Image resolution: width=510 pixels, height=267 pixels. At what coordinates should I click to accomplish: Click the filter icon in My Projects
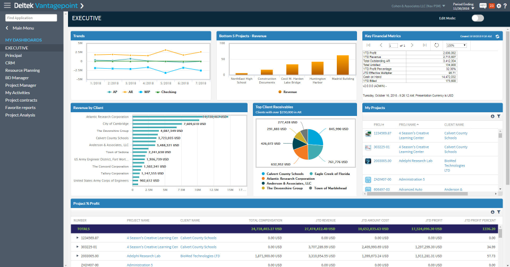[499, 116]
